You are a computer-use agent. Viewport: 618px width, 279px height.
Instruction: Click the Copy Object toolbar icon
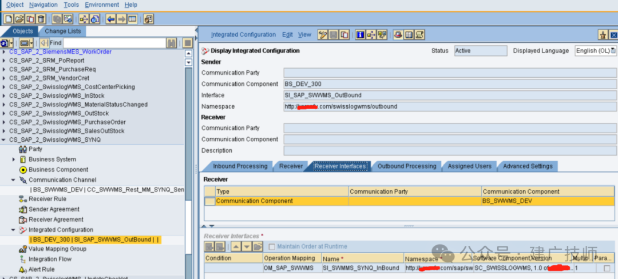pos(30,18)
